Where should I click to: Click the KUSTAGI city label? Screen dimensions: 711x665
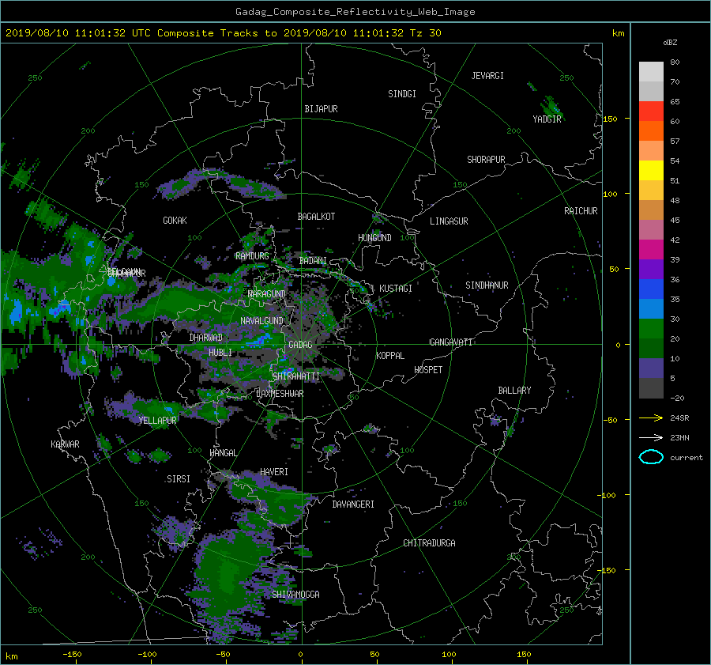[396, 289]
